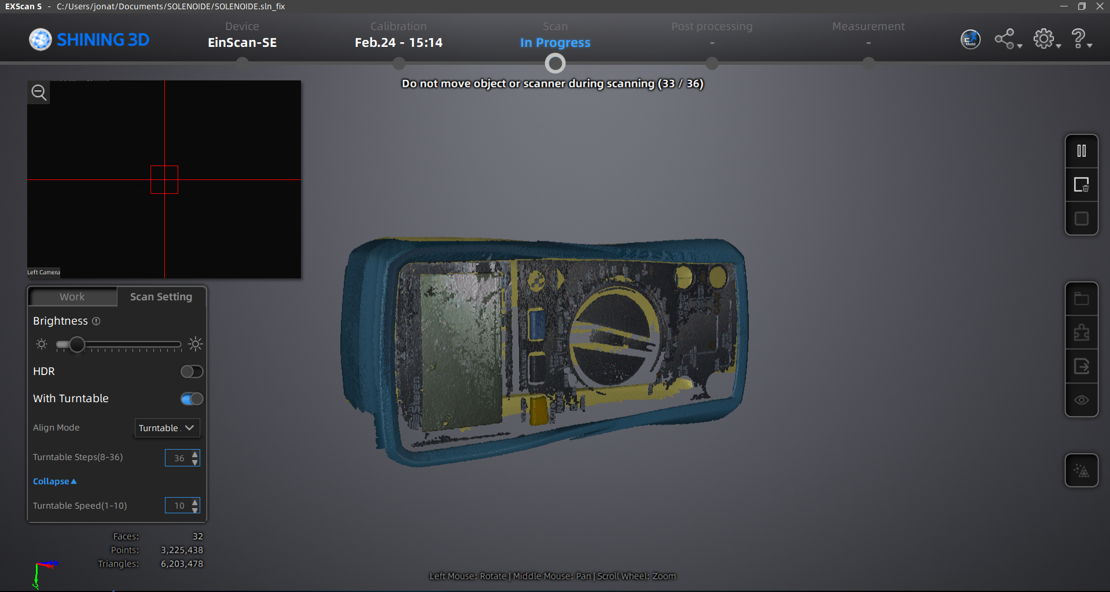Viewport: 1110px width, 592px height.
Task: Click the mesh model triangle icon
Action: [x=1081, y=470]
